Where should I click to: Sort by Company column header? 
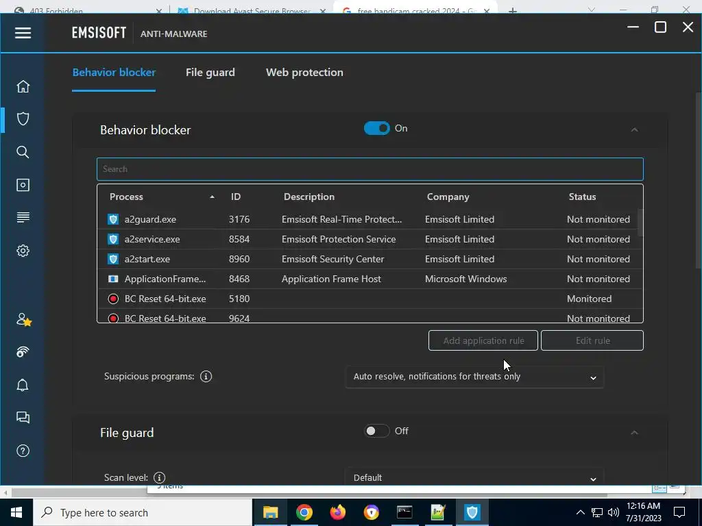[x=448, y=197]
